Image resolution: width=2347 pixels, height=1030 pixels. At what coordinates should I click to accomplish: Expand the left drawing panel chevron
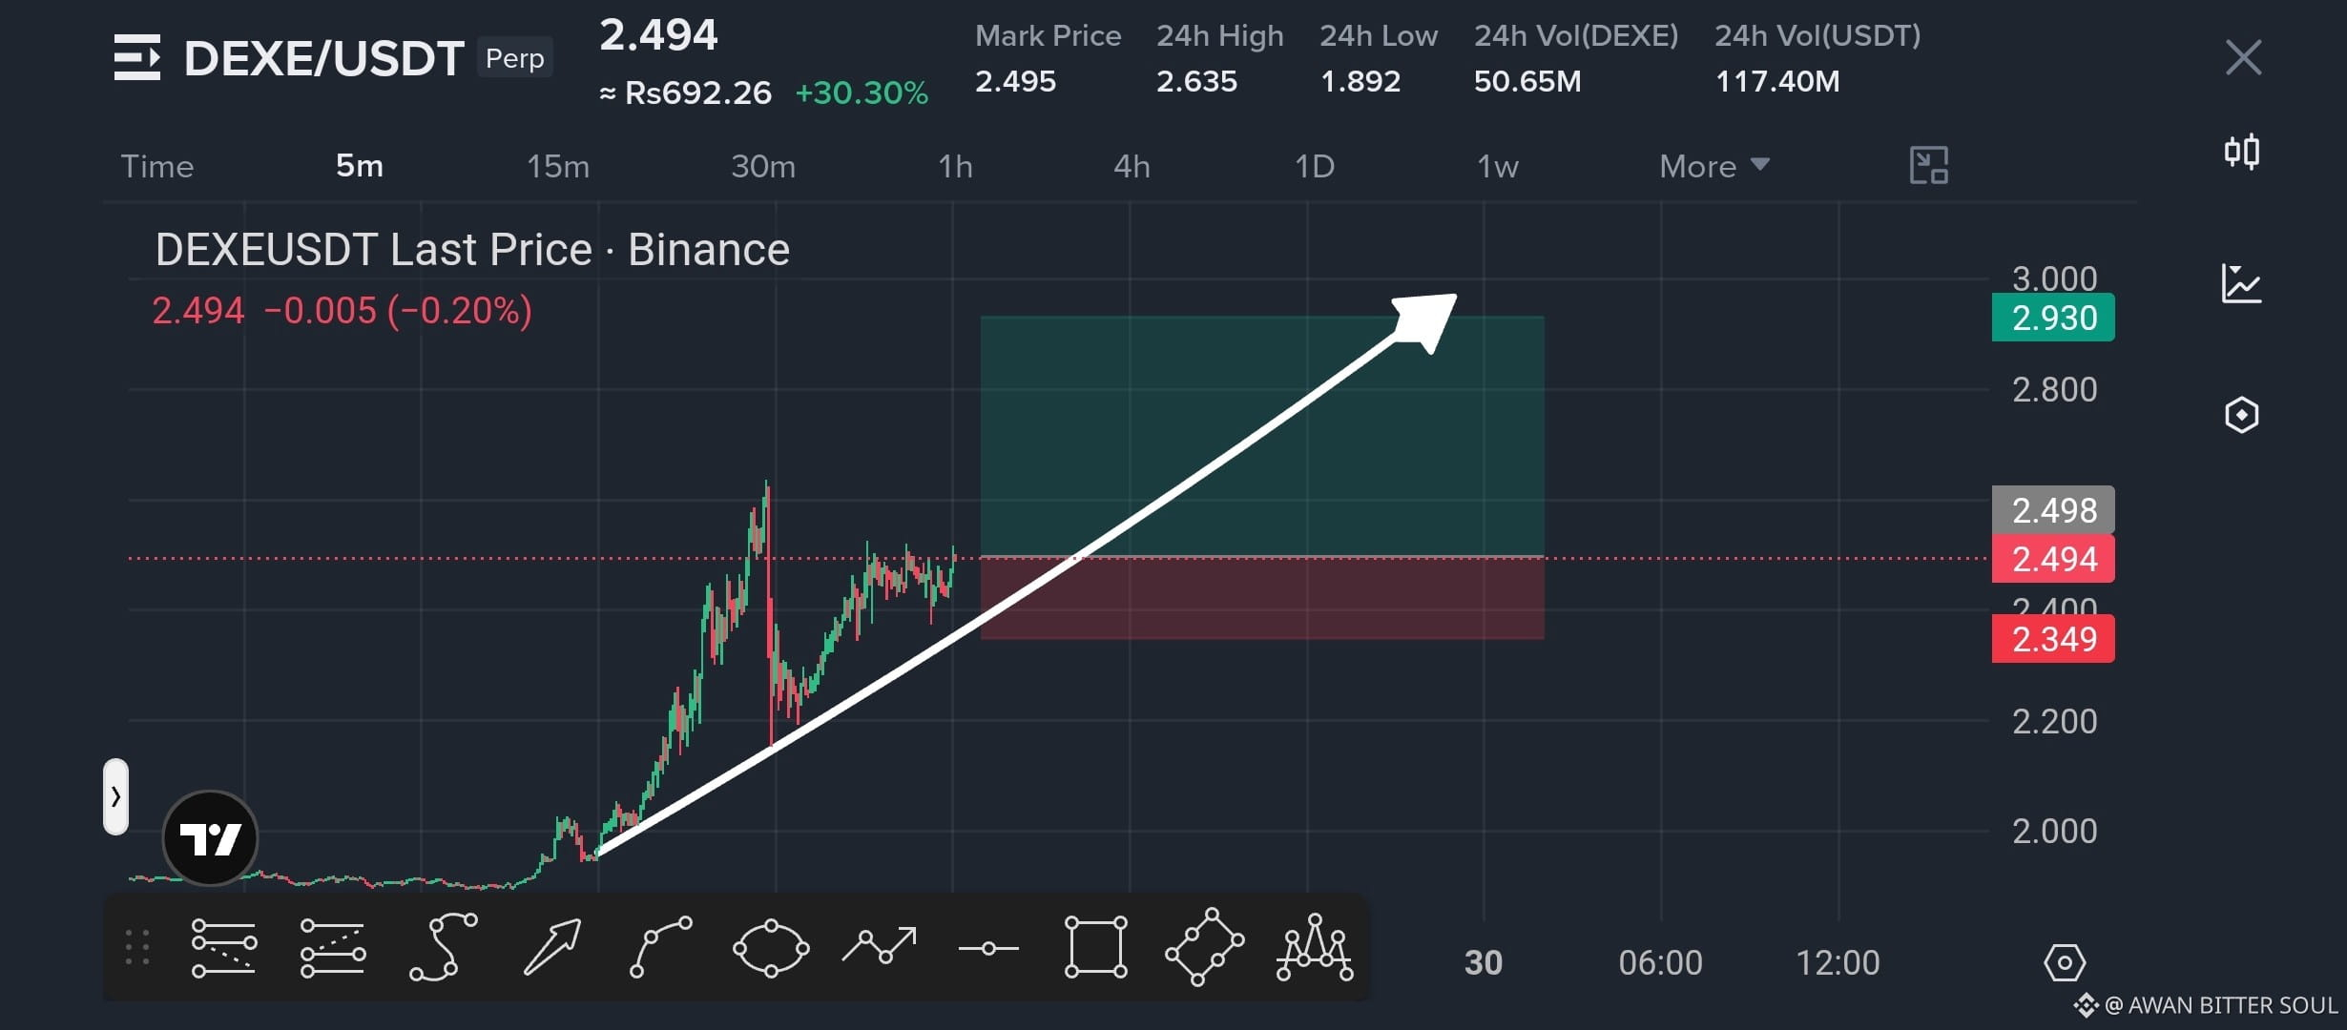115,796
